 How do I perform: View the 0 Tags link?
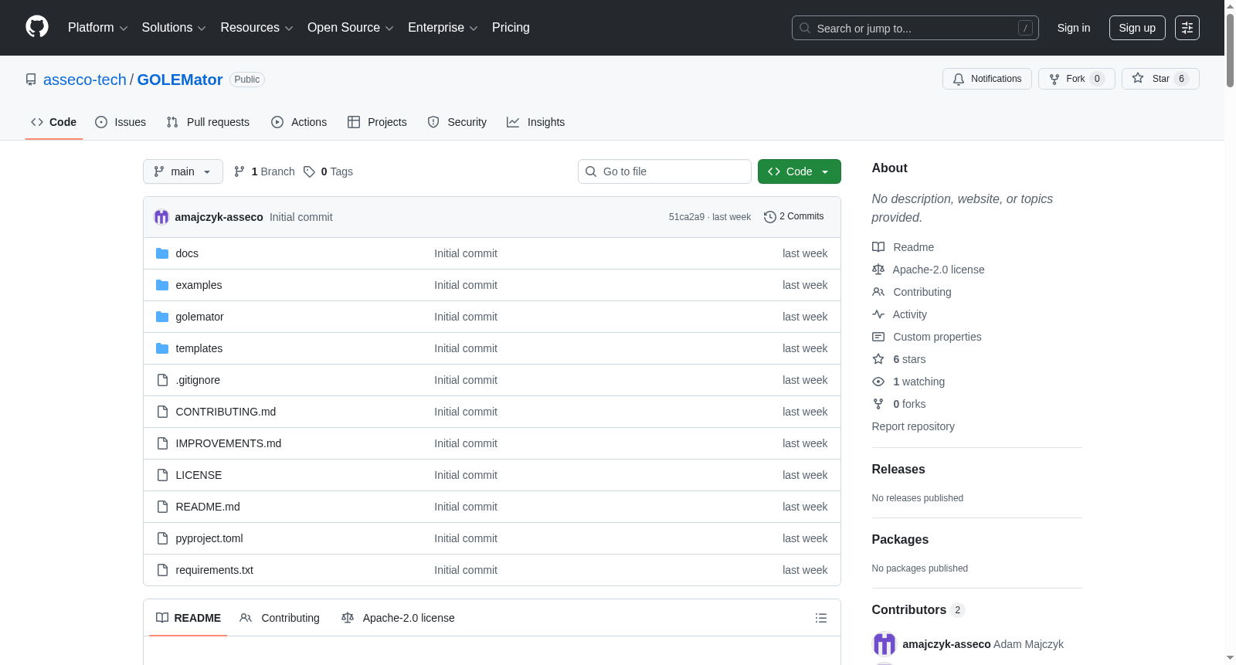[x=328, y=171]
